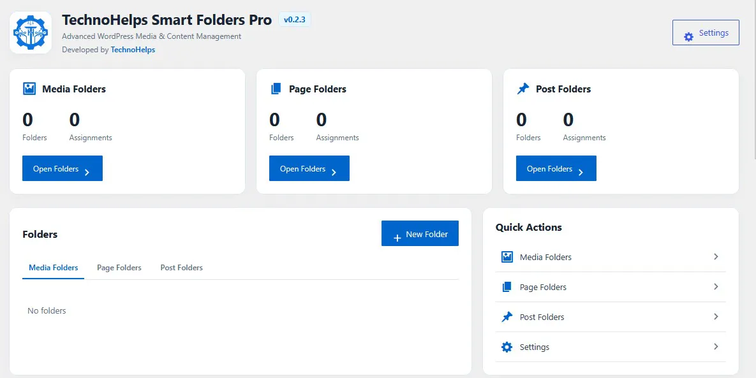Click the 'Folders' panel heading beside New Folder
This screenshot has width=756, height=378.
coord(40,235)
